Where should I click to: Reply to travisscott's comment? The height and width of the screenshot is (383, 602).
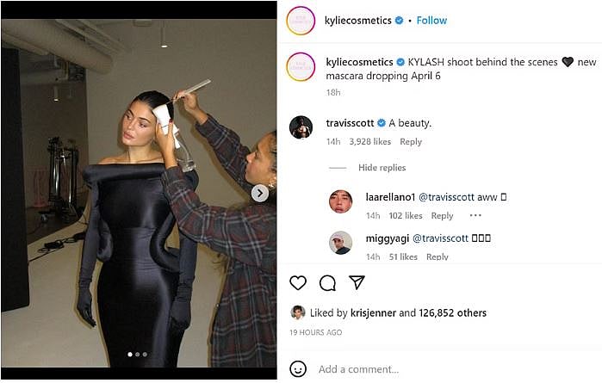click(x=411, y=142)
